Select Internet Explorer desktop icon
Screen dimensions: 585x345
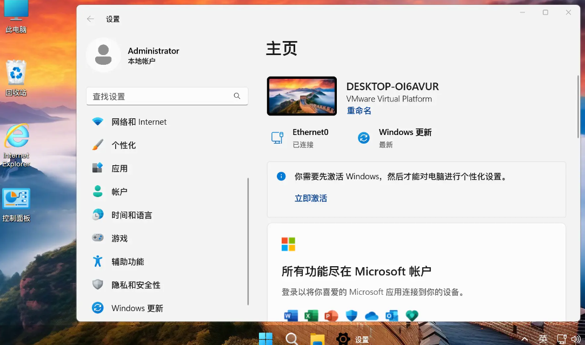pyautogui.click(x=16, y=146)
